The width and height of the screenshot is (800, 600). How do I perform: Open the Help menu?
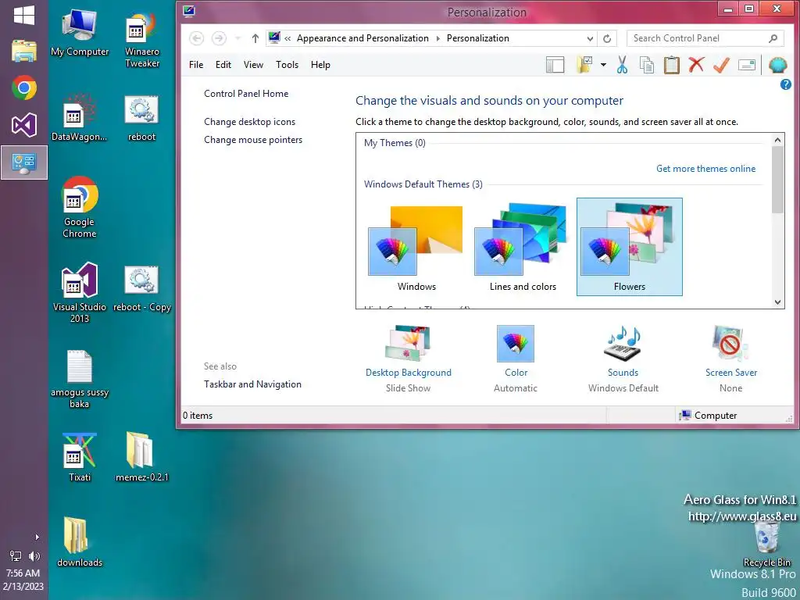pos(320,65)
